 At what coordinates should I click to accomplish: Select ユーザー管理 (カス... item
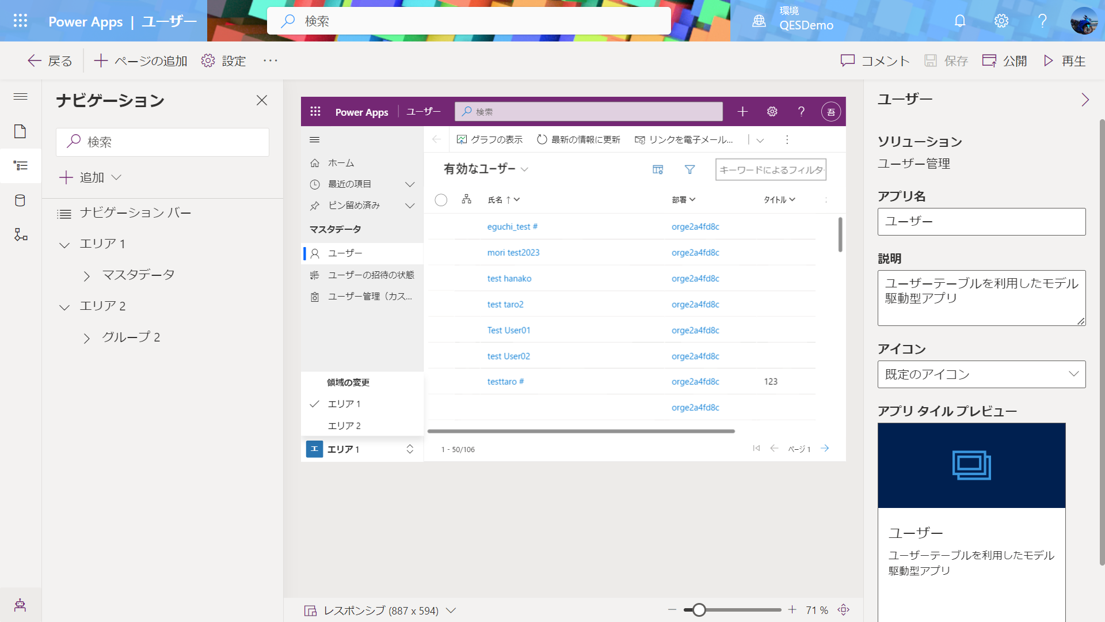pos(362,297)
